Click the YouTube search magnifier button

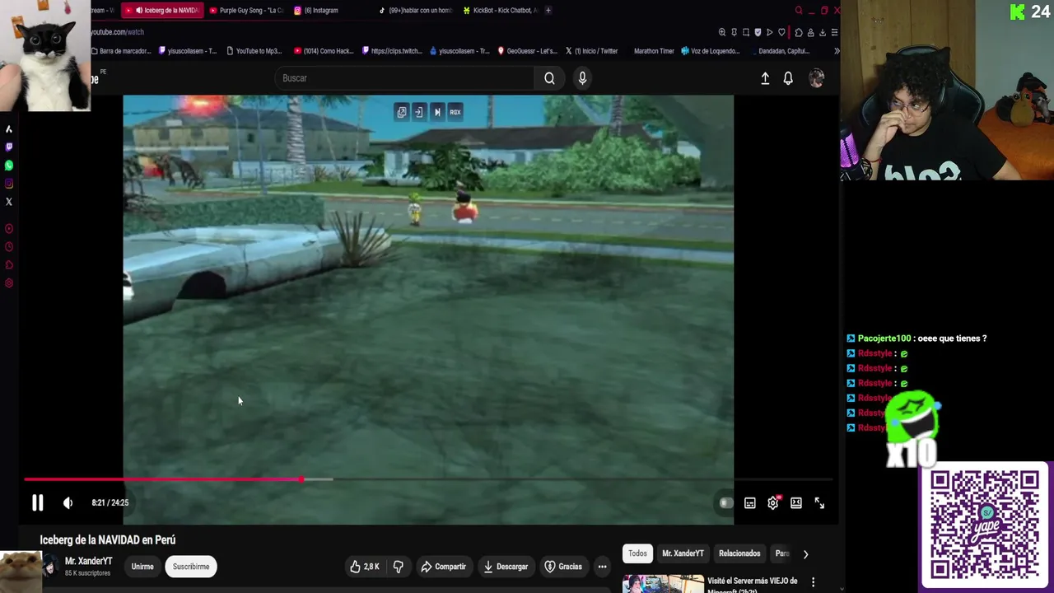tap(549, 78)
